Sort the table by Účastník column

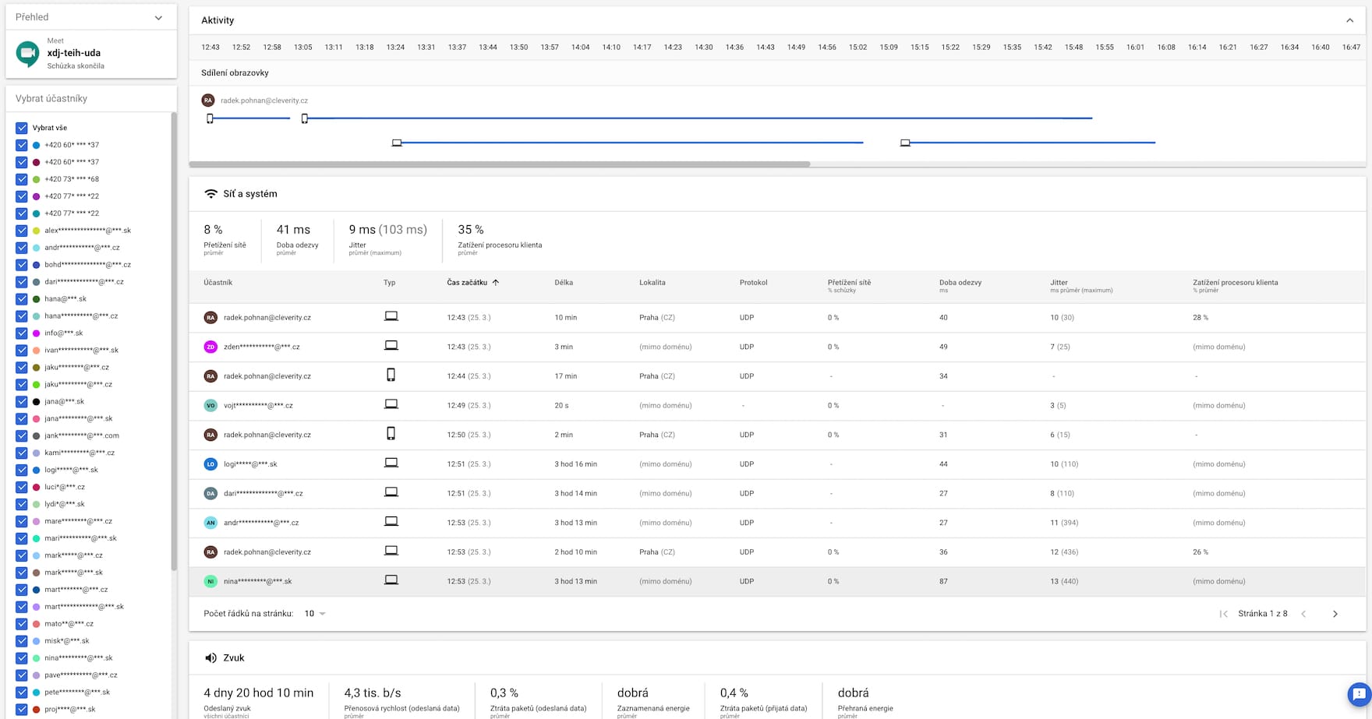tap(218, 283)
